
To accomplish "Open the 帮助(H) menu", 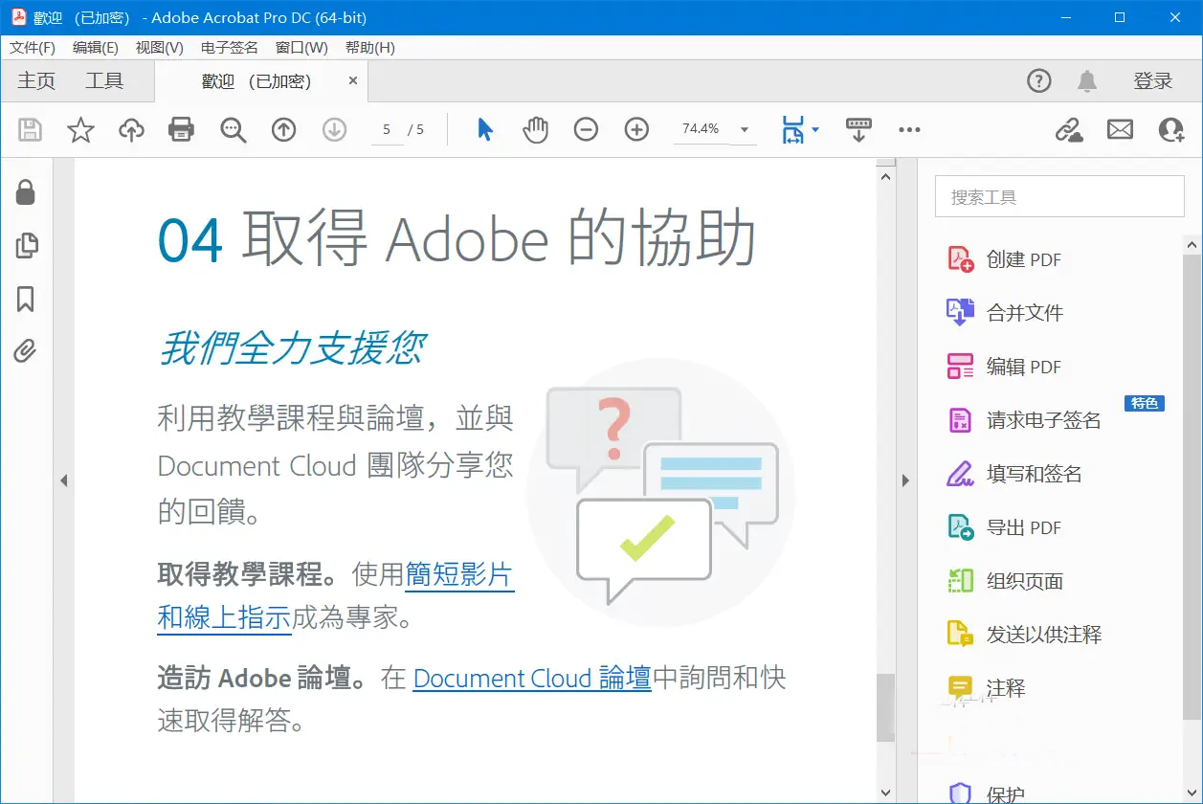I will pos(370,47).
